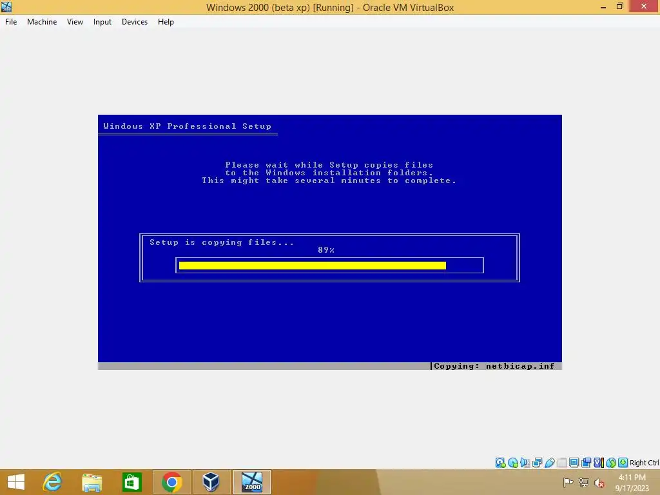Image resolution: width=660 pixels, height=495 pixels.
Task: Open the Input menu
Action: [102, 22]
